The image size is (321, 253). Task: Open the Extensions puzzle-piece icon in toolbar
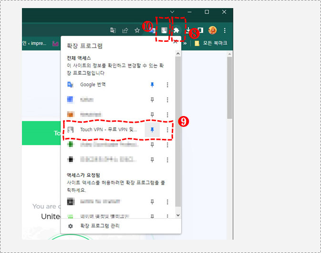176,30
